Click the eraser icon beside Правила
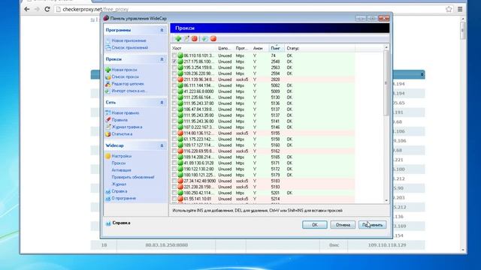This screenshot has width=481, height=270. [x=108, y=120]
